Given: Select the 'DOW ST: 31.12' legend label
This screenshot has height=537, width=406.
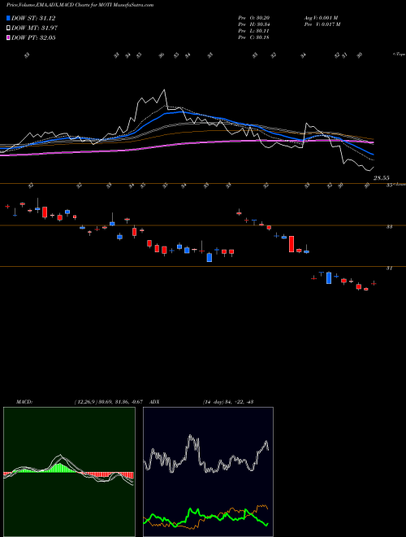Looking at the screenshot, I should (x=33, y=18).
